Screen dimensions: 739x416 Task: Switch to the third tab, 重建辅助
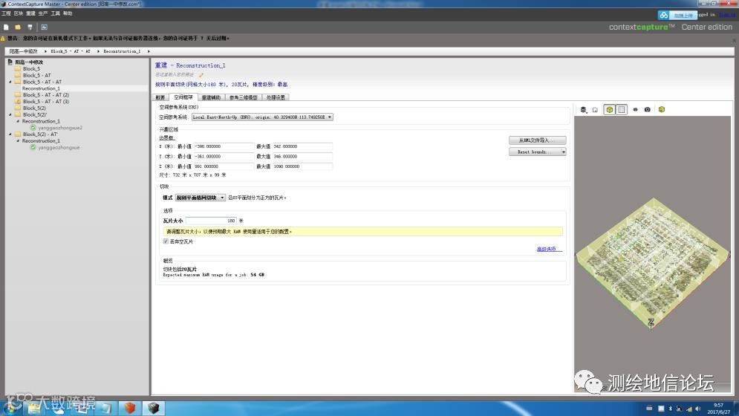coord(211,97)
